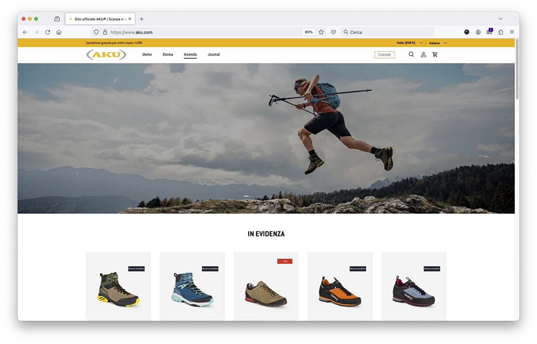Screen dimensions: 537x344
Task: Click Nuovo modello badge on orange shoe
Action: pos(358,269)
